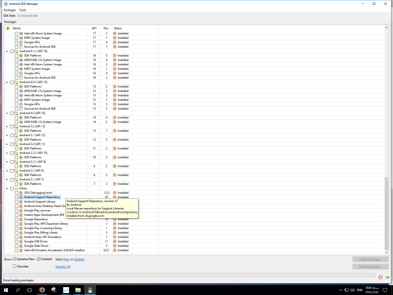Screen dimensions: 393x295
Task: Click the Deselect All link
Action: click(63, 266)
